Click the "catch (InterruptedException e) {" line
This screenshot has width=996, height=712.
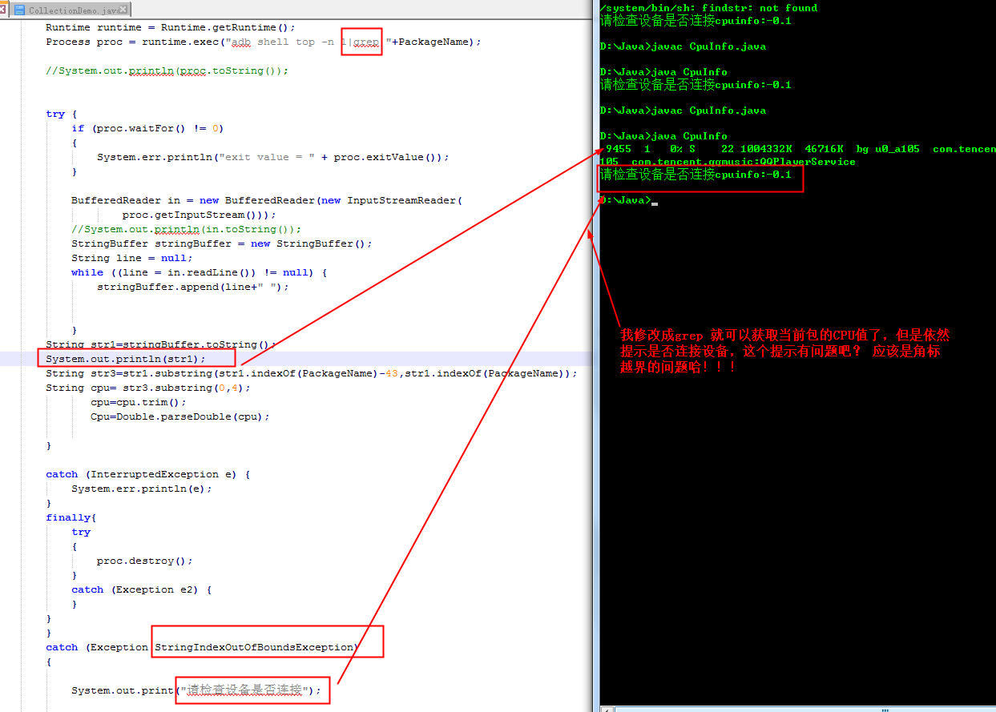tap(148, 474)
